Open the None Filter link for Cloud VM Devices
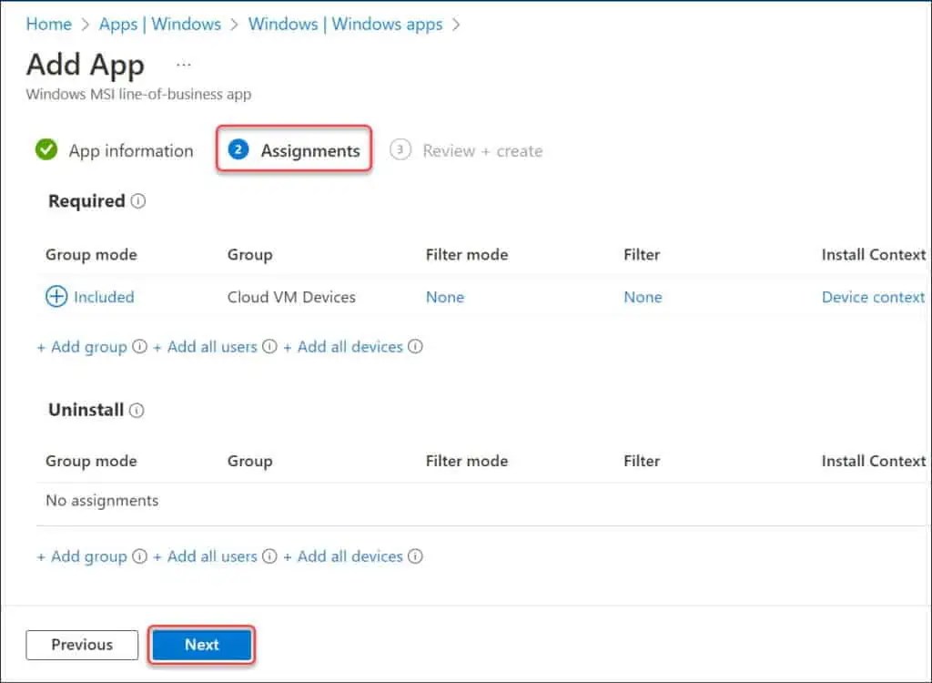This screenshot has width=932, height=683. 643,297
